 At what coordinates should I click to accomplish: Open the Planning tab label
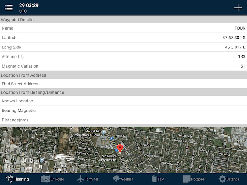tap(21, 179)
